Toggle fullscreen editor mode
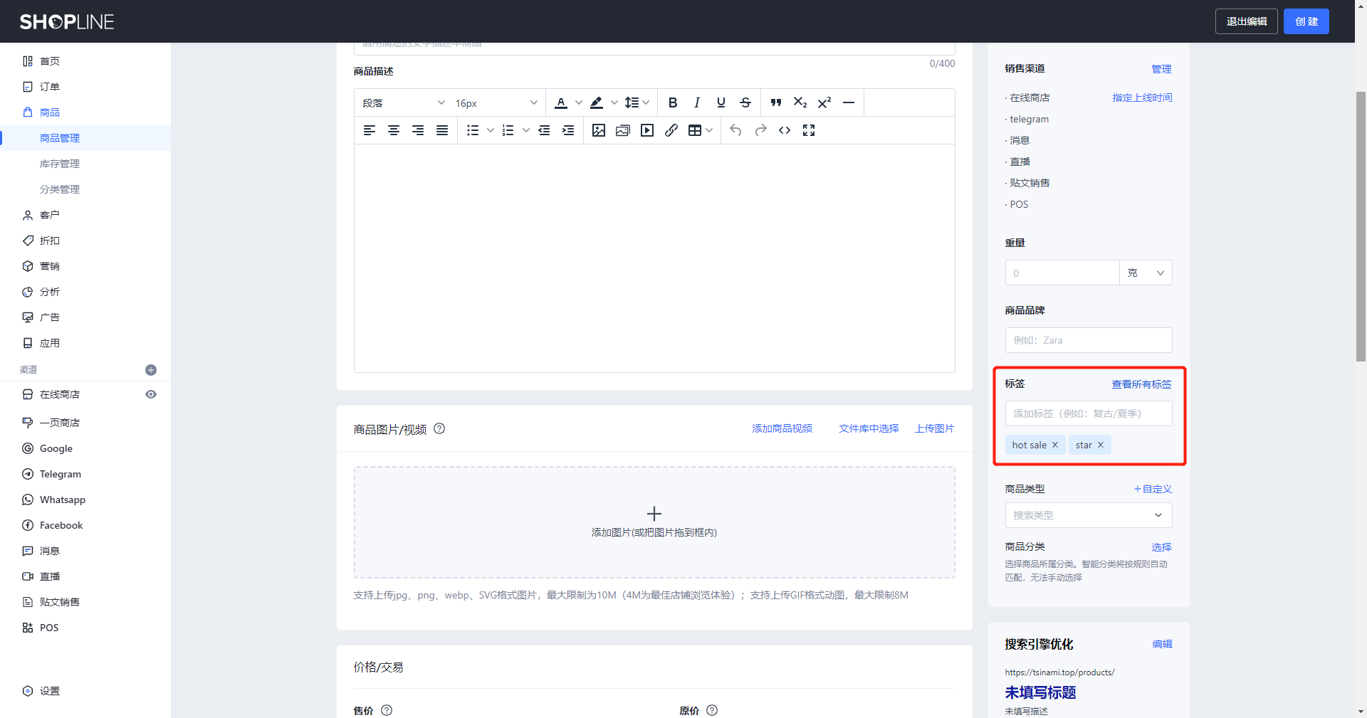This screenshot has height=718, width=1367. [x=809, y=130]
